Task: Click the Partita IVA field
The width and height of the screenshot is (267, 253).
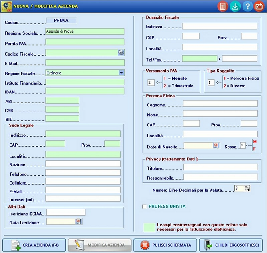Action: (85, 42)
